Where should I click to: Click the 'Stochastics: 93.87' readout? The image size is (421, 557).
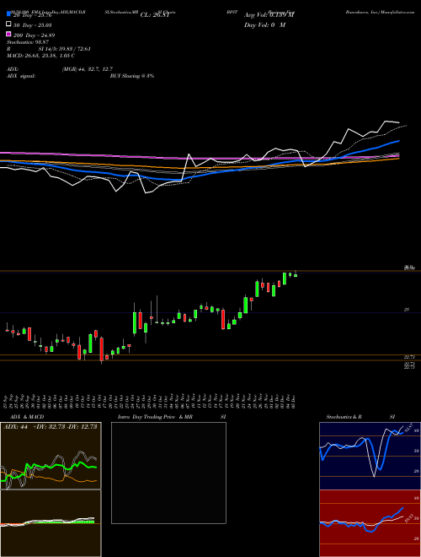click(28, 42)
